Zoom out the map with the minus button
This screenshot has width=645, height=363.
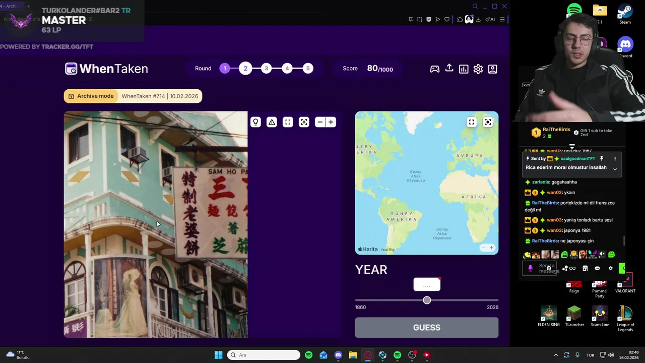click(x=483, y=248)
